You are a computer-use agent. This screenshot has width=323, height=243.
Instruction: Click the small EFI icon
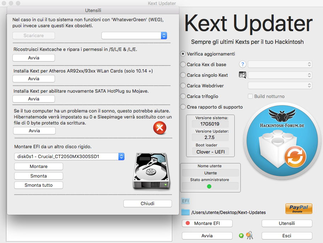[185, 201]
